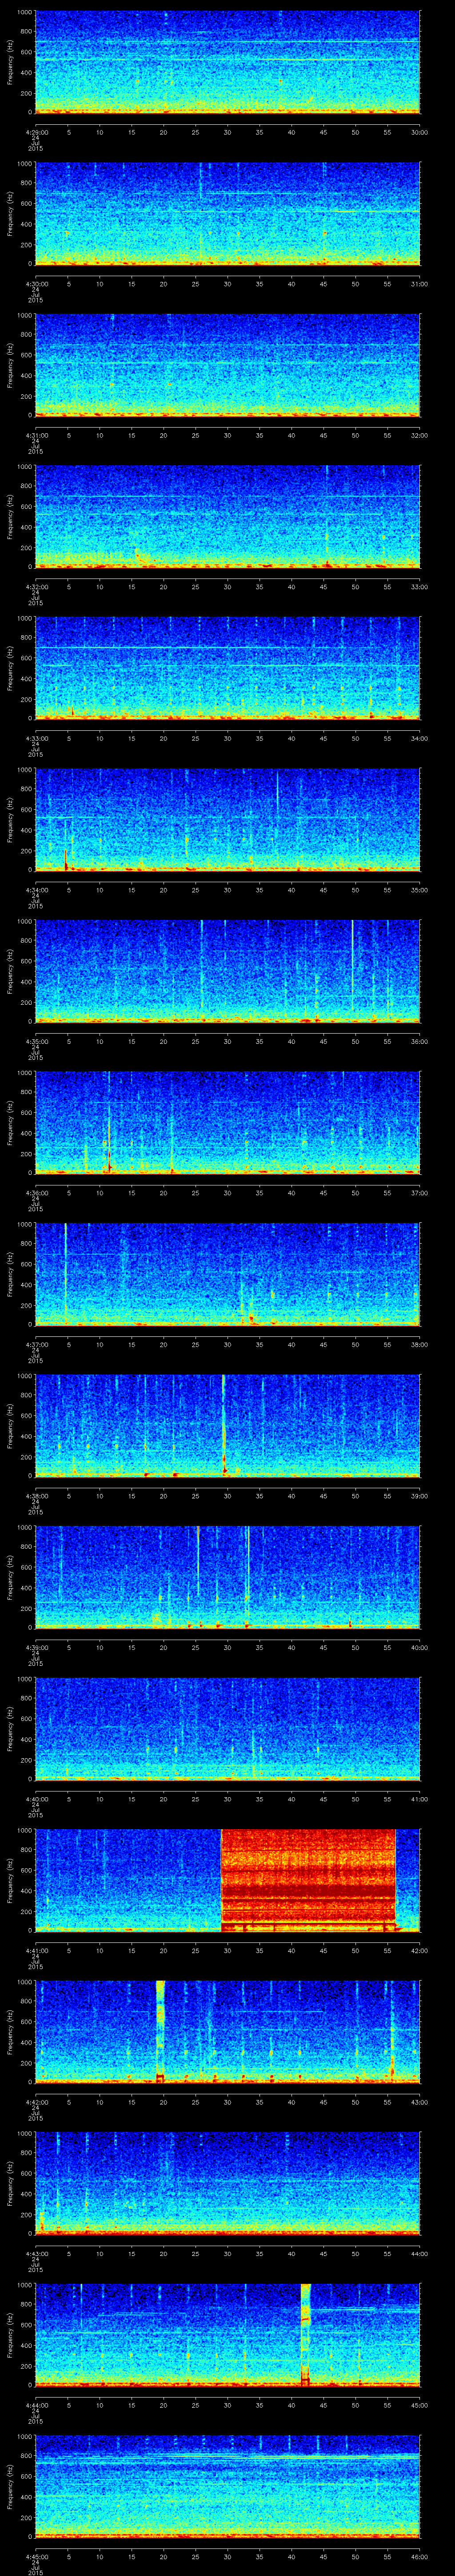
Task: Select the spectrogram panel starting at 4:34:00
Action: [228, 820]
